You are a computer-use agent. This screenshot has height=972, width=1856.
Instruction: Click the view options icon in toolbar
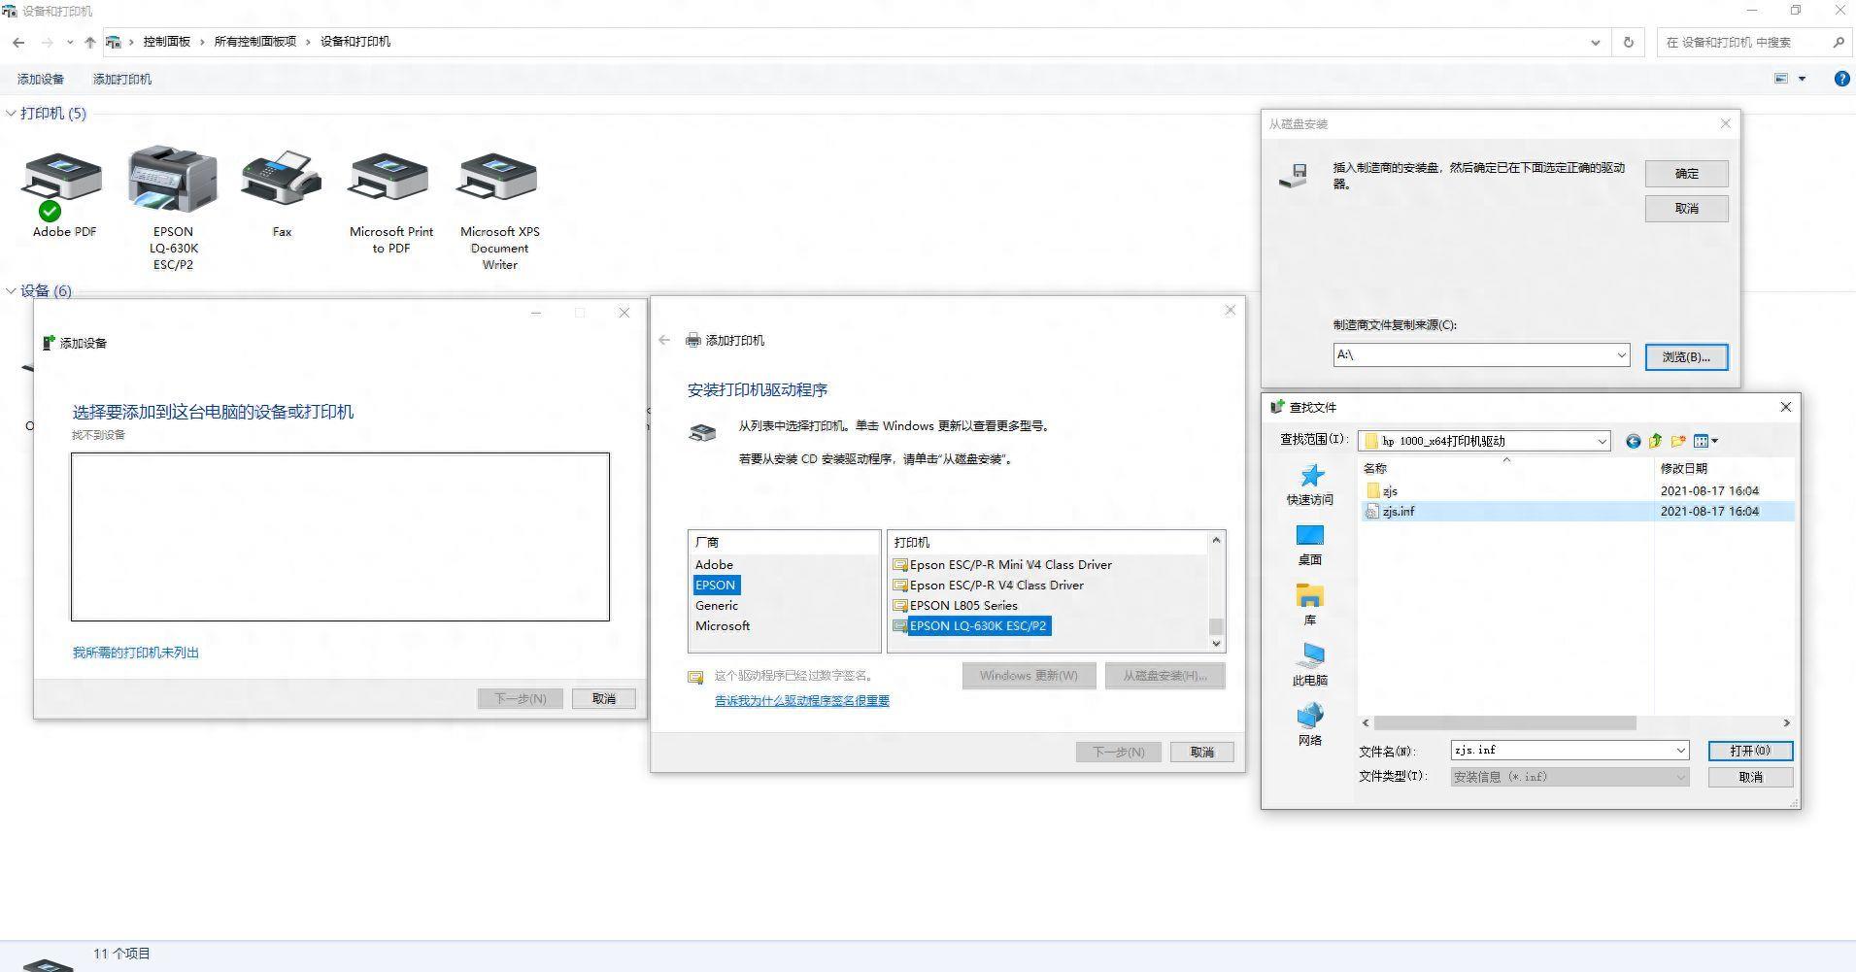tap(1781, 79)
